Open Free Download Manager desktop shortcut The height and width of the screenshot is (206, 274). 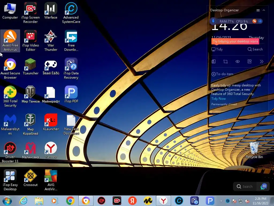click(71, 41)
